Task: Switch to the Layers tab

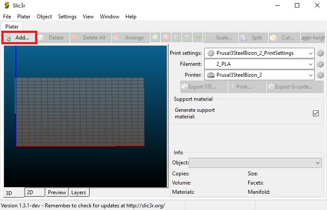Action: [x=79, y=192]
